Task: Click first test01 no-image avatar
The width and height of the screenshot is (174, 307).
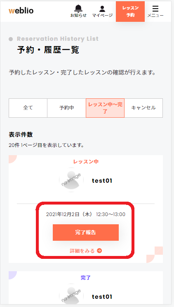Action: pos(71,180)
